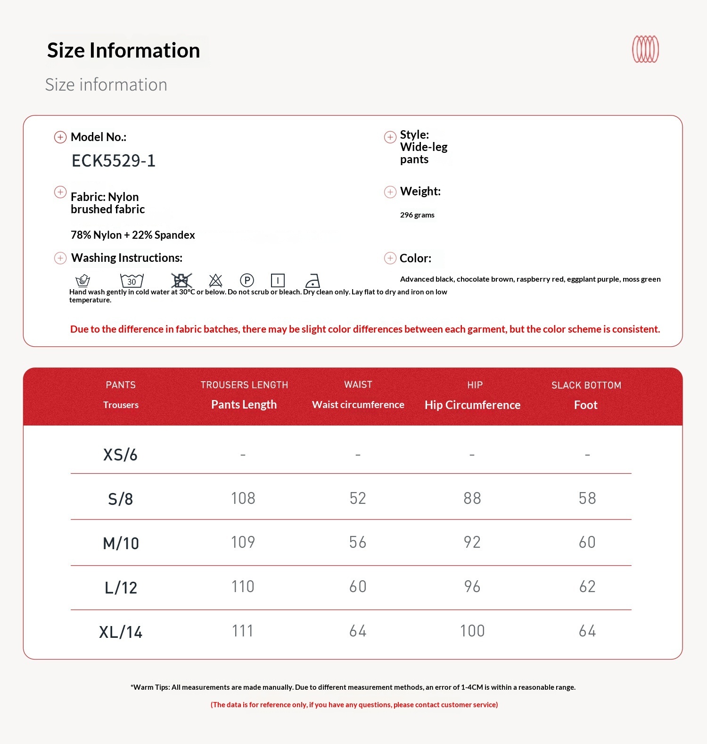Click the contact customer service red note

[354, 704]
